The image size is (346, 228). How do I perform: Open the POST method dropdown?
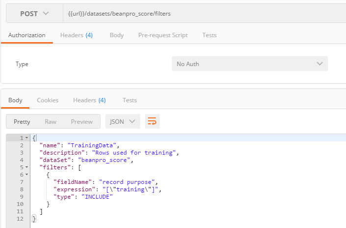(x=34, y=14)
